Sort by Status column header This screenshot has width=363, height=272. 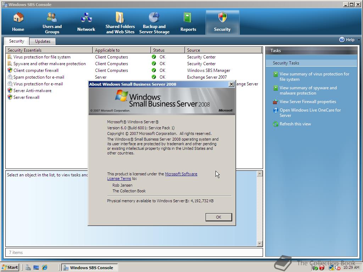tap(168, 50)
